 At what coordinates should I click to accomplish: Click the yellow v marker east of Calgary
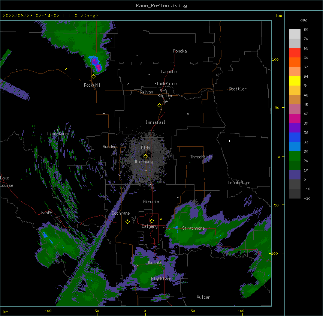click(x=161, y=219)
